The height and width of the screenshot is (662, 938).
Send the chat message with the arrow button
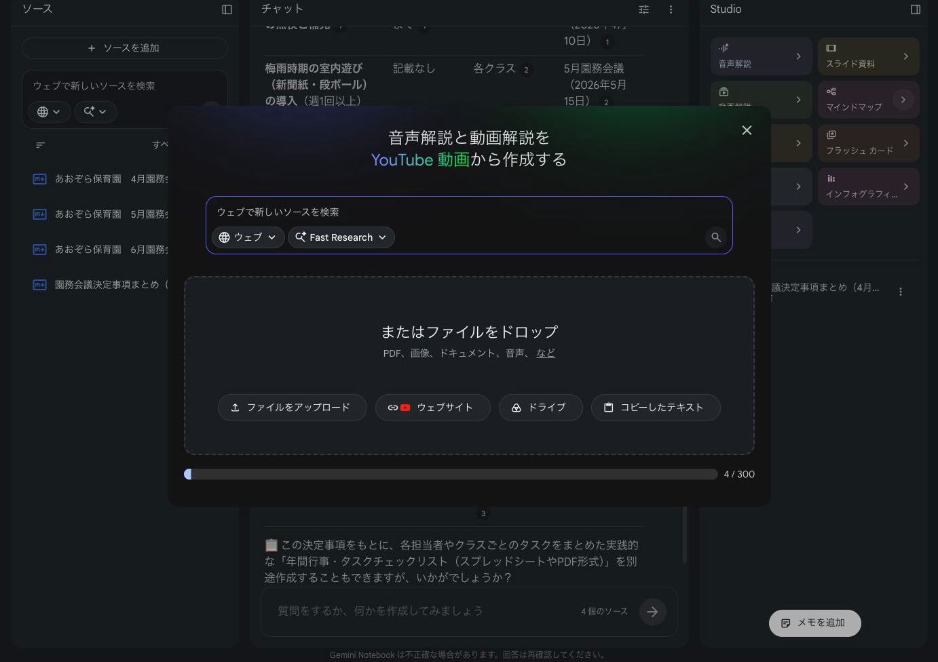(652, 612)
